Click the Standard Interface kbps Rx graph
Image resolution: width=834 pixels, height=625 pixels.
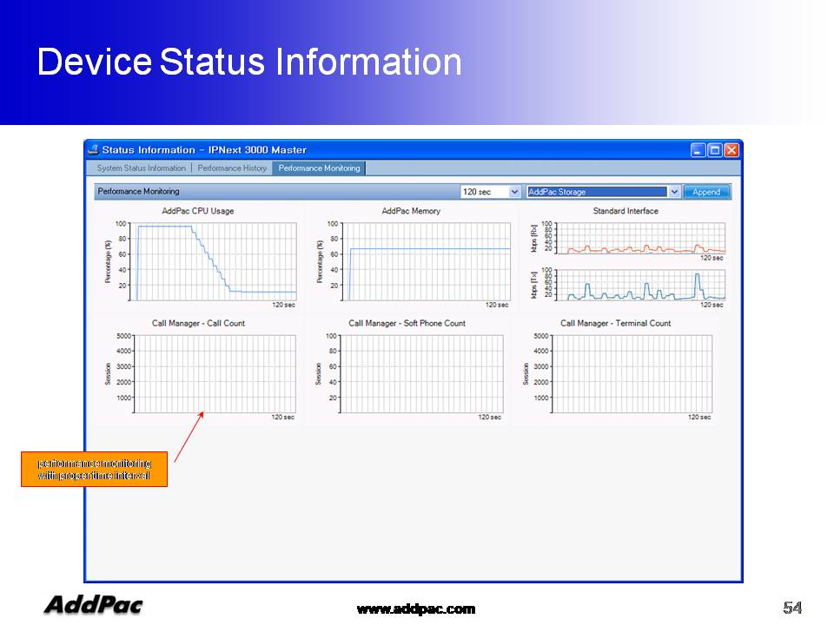(640, 238)
